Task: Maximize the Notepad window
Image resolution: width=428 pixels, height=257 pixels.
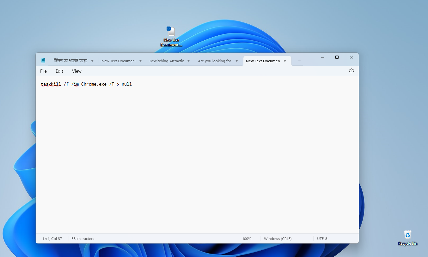Action: [x=337, y=57]
